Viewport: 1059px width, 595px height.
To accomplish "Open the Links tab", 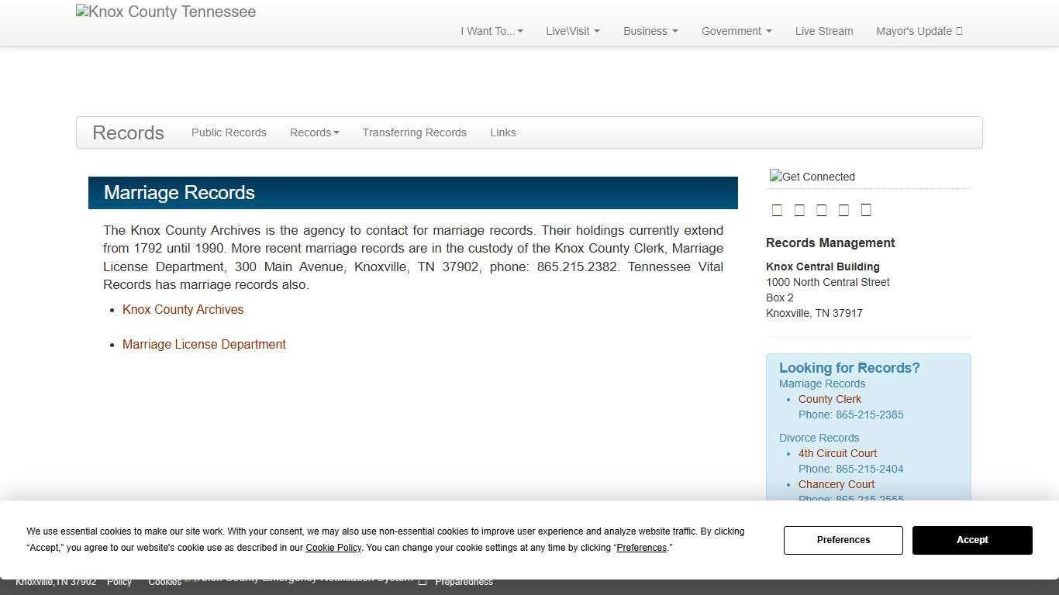I will 502,132.
